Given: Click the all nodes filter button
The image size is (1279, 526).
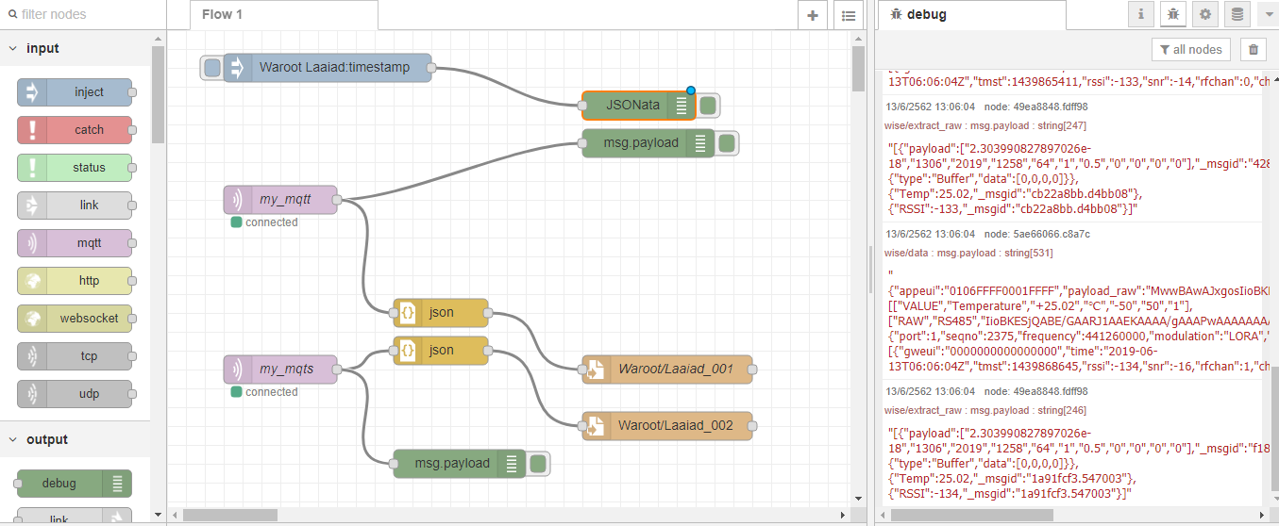Looking at the screenshot, I should tap(1190, 50).
